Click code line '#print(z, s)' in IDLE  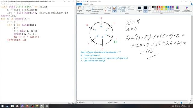pos(17,40)
